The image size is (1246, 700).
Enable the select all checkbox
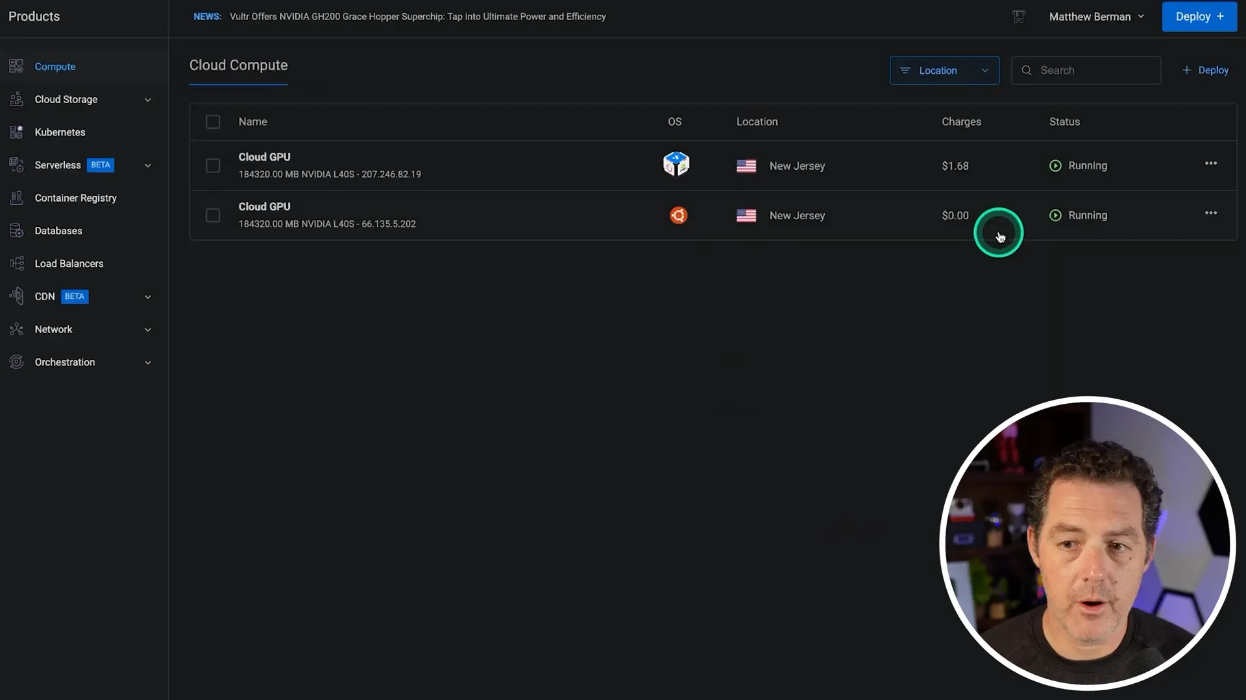click(212, 121)
